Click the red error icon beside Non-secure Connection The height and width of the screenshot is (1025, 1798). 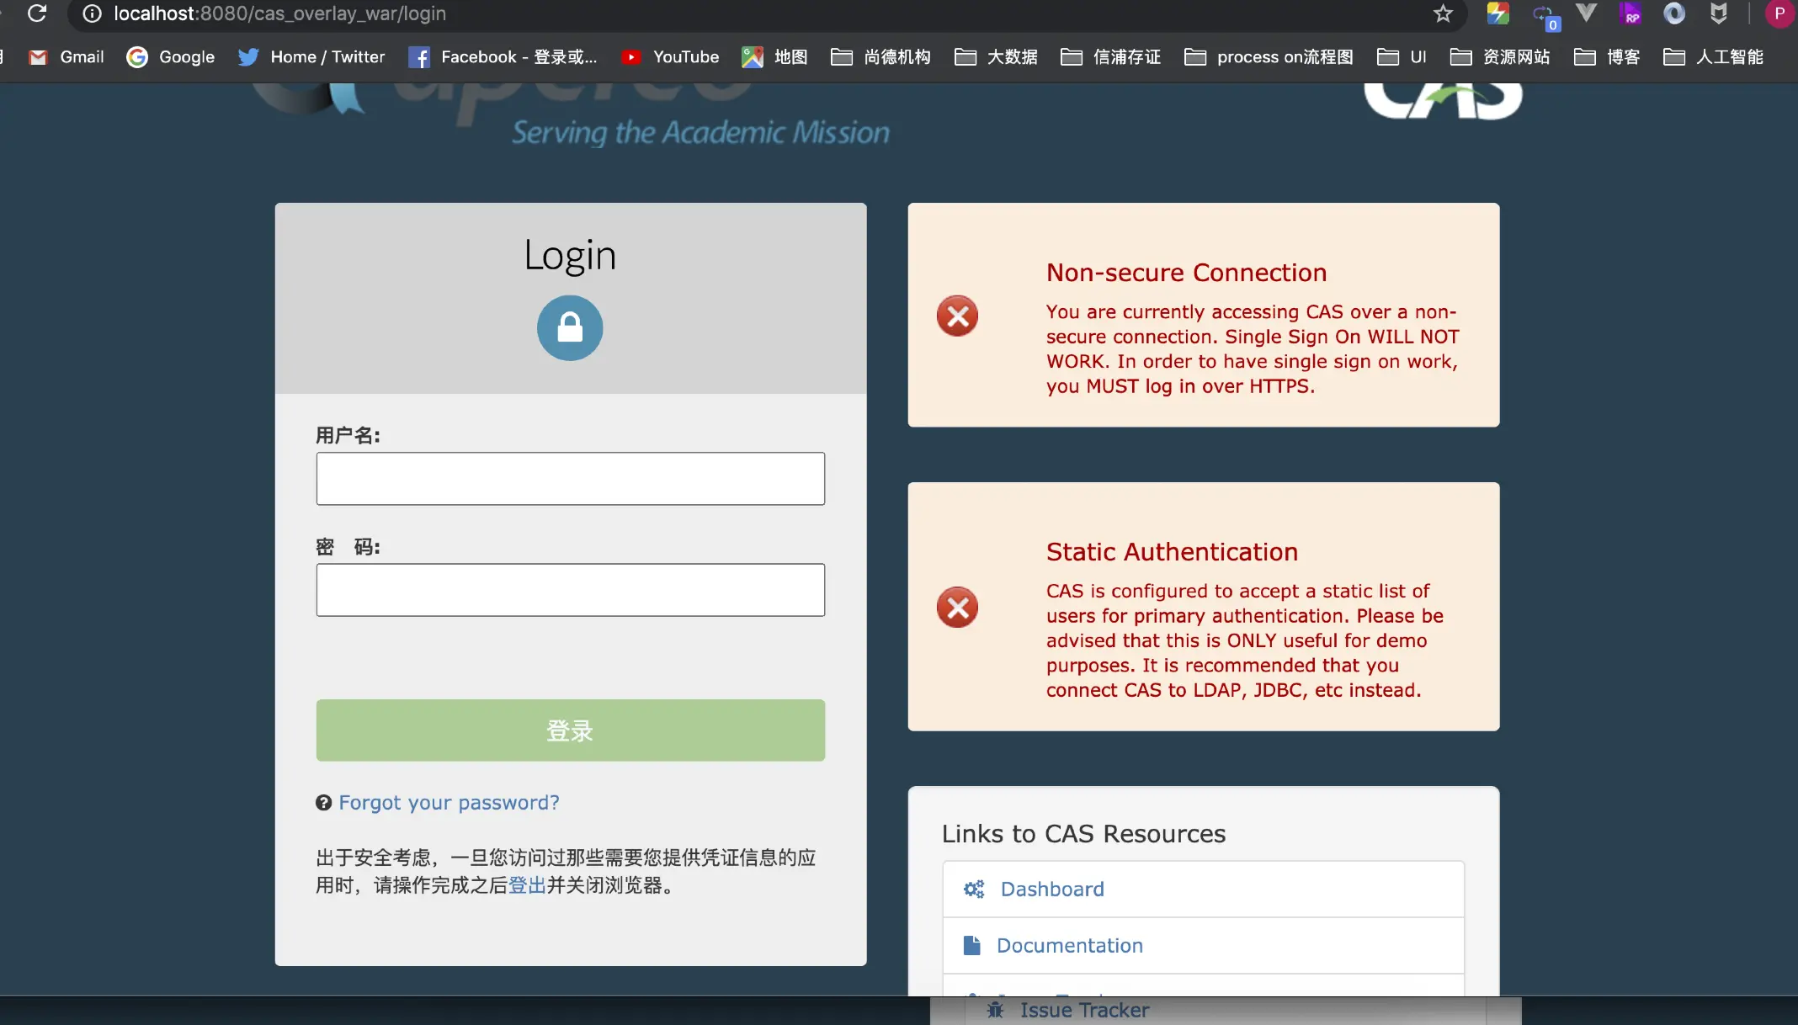coord(957,316)
